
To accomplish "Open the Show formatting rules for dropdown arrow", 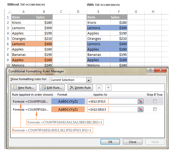I will 88,80.
